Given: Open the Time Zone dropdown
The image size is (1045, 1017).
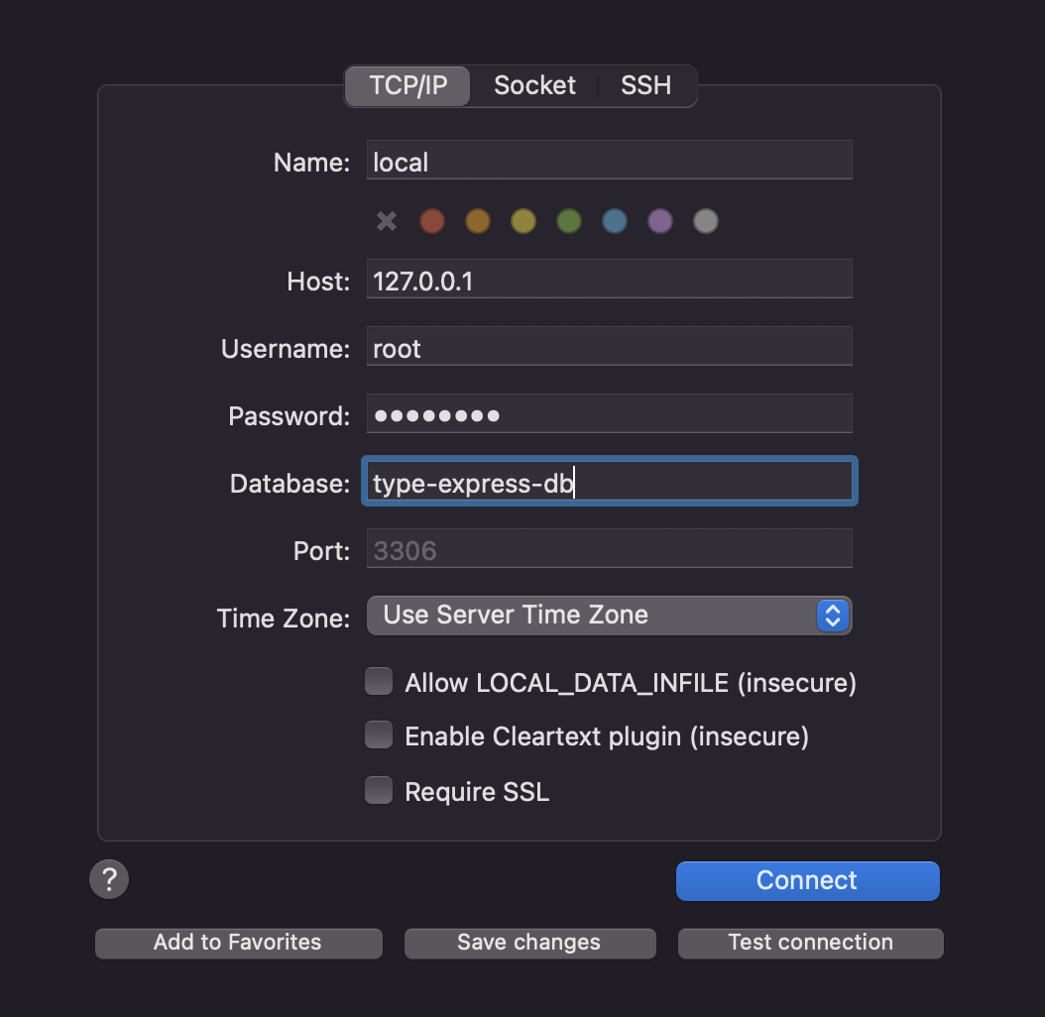Looking at the screenshot, I should pyautogui.click(x=609, y=616).
